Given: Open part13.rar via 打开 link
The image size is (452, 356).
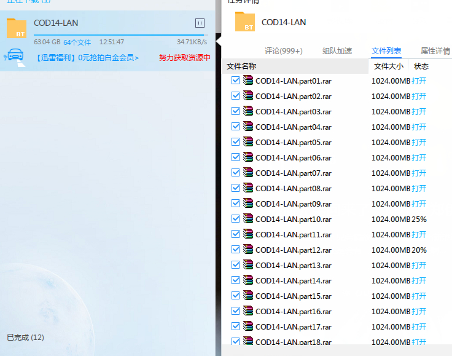Looking at the screenshot, I should click(x=419, y=266).
